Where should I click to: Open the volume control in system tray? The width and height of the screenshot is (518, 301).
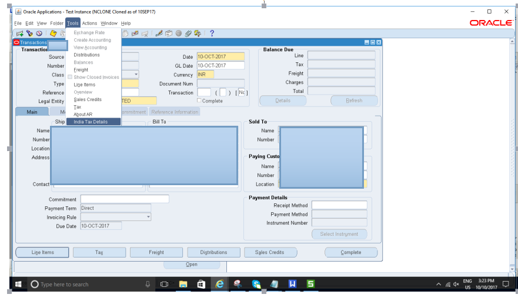[x=456, y=284]
